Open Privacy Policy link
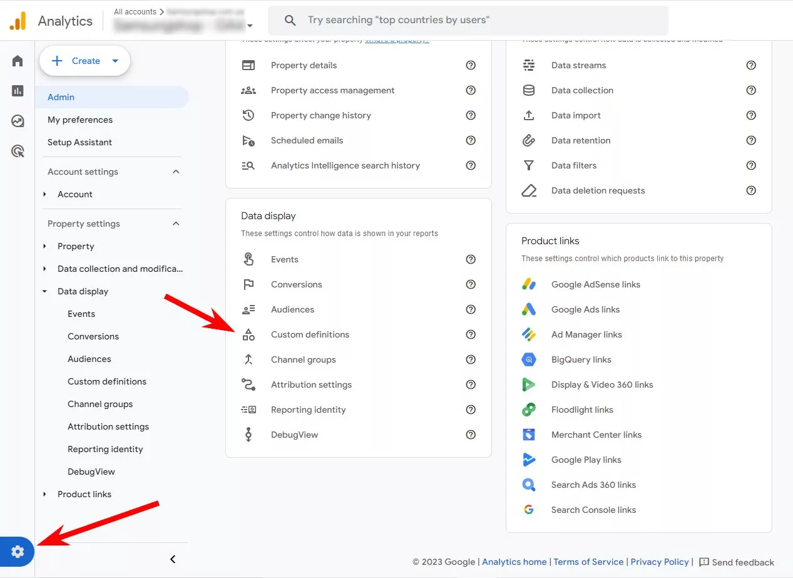 click(x=660, y=562)
